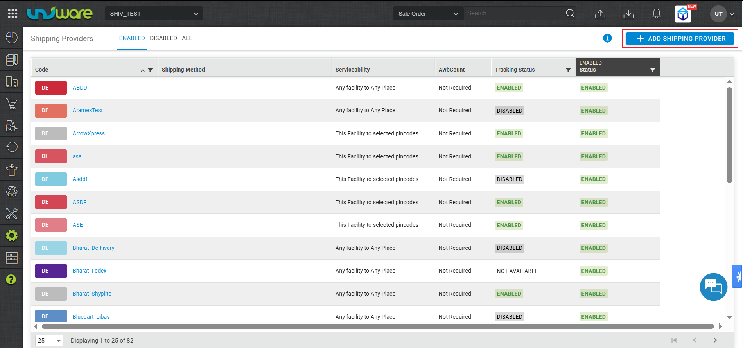Open the ArrowXpress provider link
743x348 pixels.
[89, 133]
